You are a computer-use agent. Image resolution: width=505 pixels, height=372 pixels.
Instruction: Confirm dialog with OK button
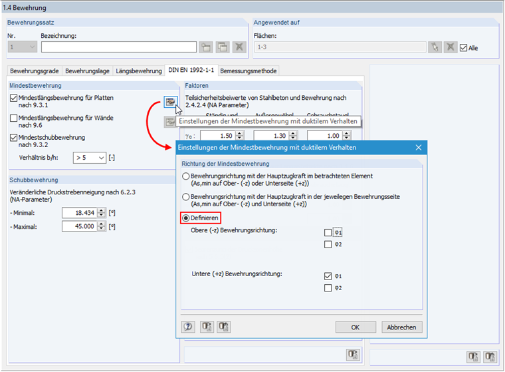pos(355,327)
